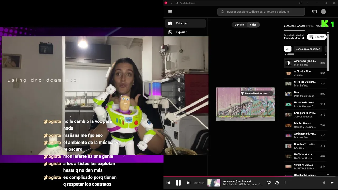This screenshot has width=338, height=190.
Task: Click Amárrame (con Juanes) title in player bar
Action: point(237,181)
